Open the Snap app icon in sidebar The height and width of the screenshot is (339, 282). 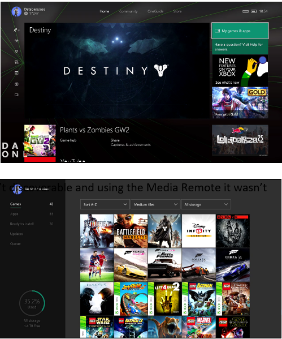coord(16,95)
